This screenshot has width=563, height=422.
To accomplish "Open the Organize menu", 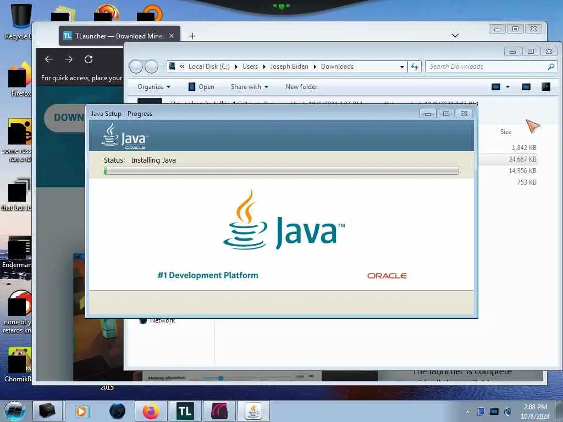I will coord(154,87).
